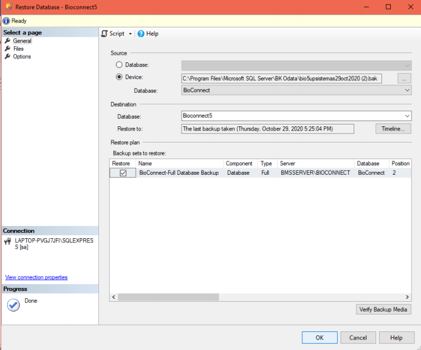Open the General page
Viewport: 421px width, 350px height.
pos(22,41)
